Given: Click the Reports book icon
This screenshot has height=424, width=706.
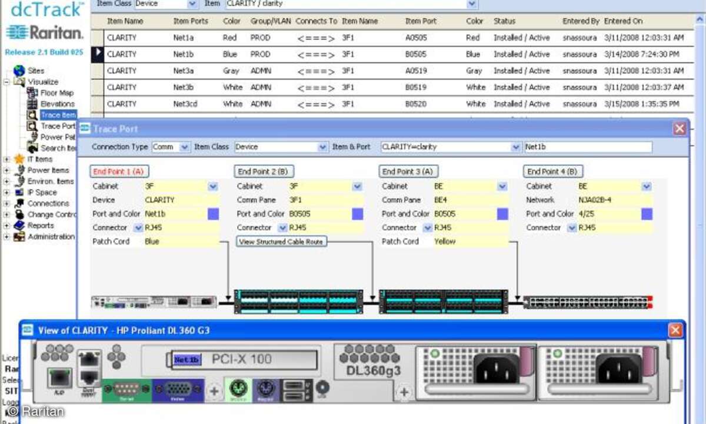Looking at the screenshot, I should (19, 225).
